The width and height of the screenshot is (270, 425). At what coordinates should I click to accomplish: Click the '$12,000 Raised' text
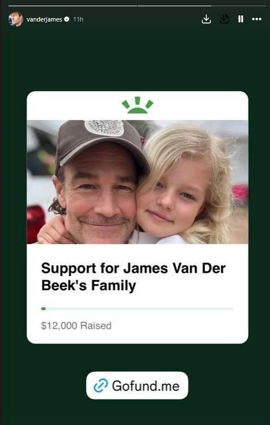pos(76,325)
